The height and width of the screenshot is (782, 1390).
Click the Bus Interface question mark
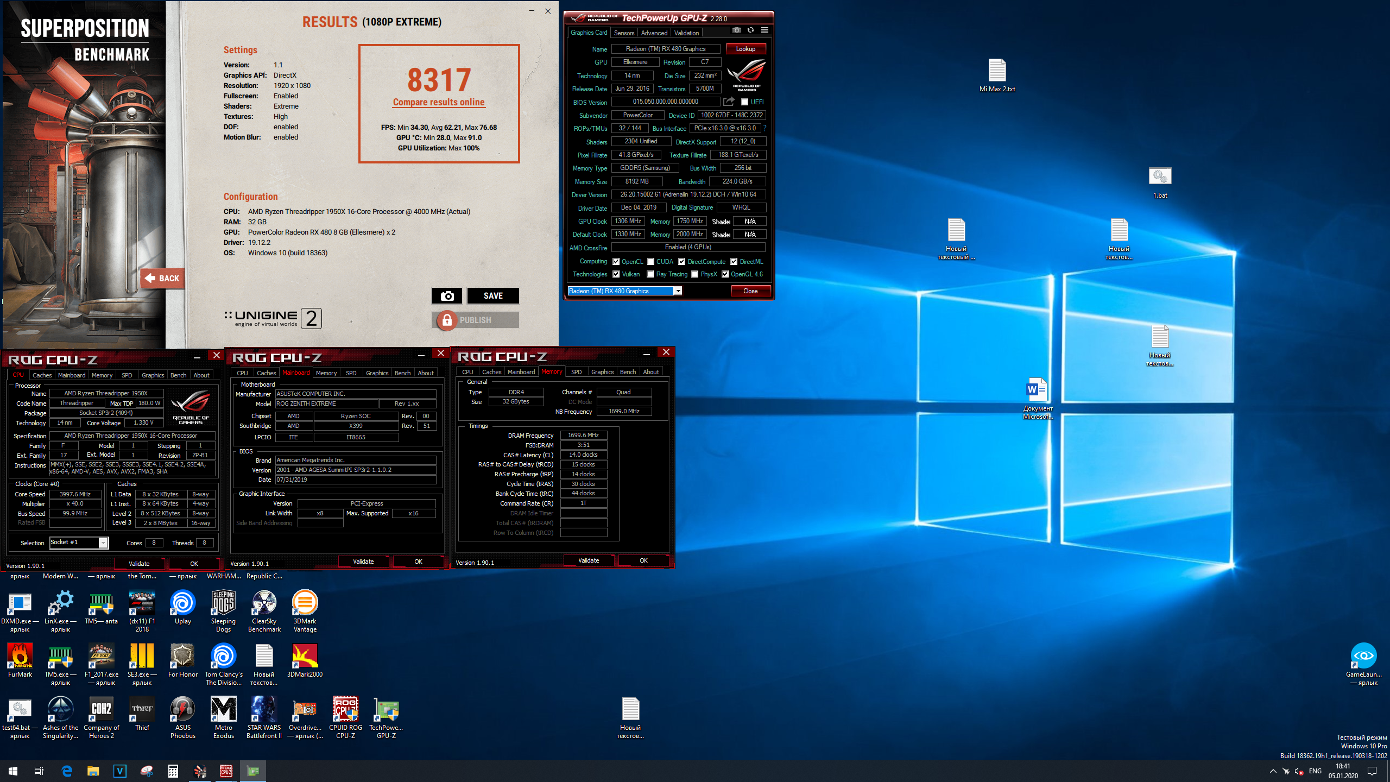(764, 128)
